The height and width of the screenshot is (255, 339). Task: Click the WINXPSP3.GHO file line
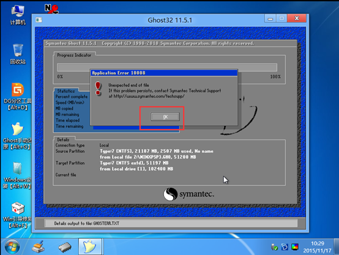tap(148, 157)
